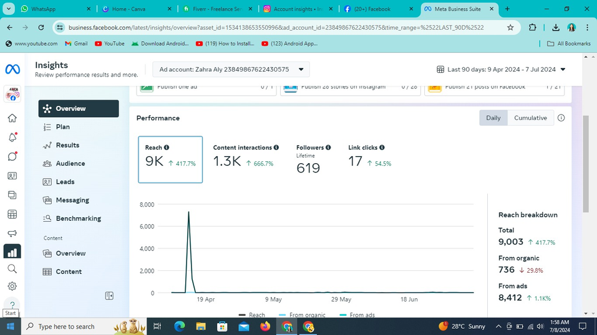The height and width of the screenshot is (335, 597).
Task: Open the Ad account dropdown
Action: 231,69
